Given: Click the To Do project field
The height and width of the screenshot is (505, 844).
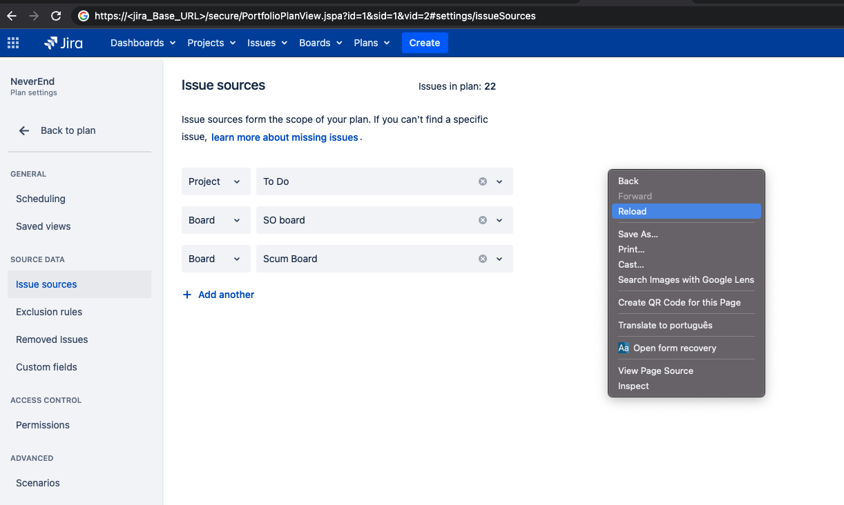Looking at the screenshot, I should [x=384, y=181].
